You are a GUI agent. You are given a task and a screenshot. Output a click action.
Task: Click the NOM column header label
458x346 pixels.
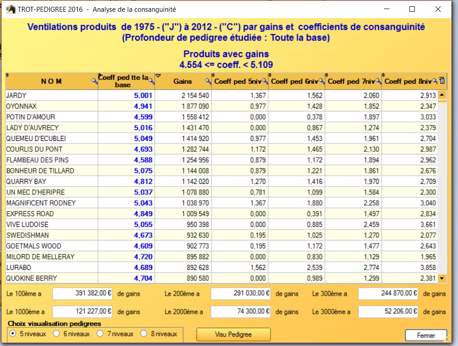click(x=51, y=82)
